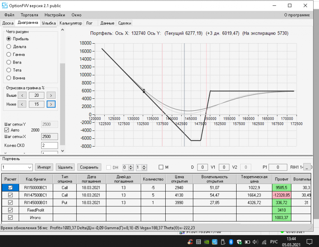The height and width of the screenshot is (247, 319).
Task: Click the P1 value input field
Action: point(278,167)
